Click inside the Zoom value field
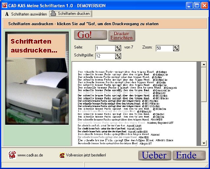Image resolution: width=210 pixels, height=169 pixels. pyautogui.click(x=164, y=48)
